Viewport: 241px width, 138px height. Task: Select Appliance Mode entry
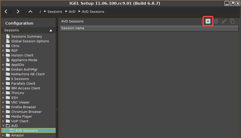tap(24, 60)
